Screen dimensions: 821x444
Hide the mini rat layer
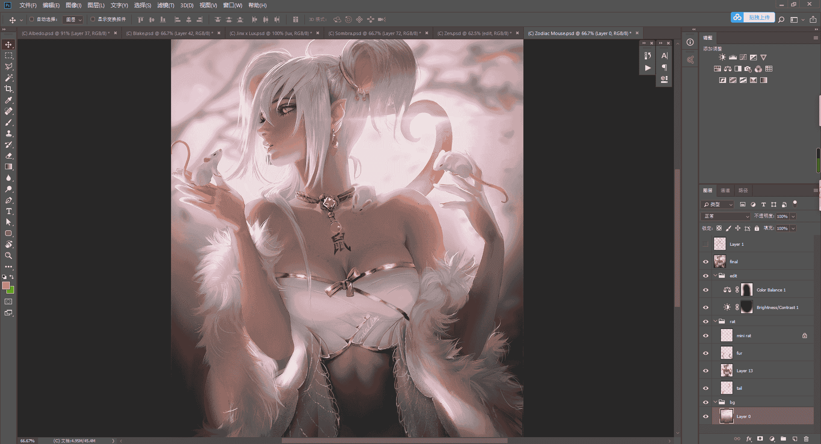[x=706, y=335]
